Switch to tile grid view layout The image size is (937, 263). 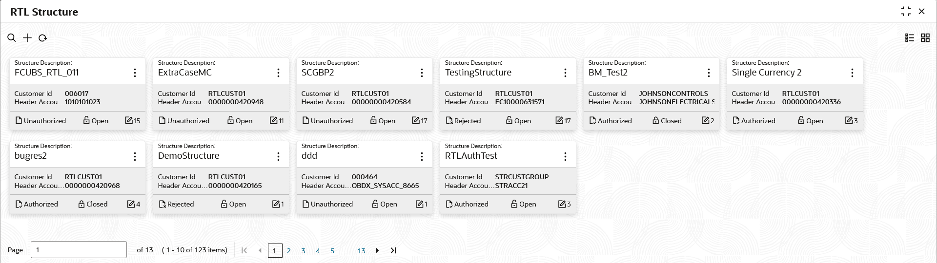click(925, 38)
